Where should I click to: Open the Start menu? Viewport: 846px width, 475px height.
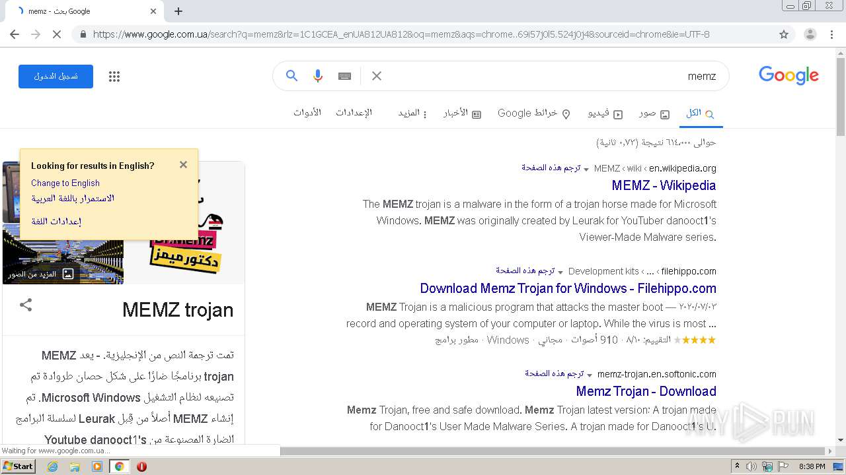point(19,466)
